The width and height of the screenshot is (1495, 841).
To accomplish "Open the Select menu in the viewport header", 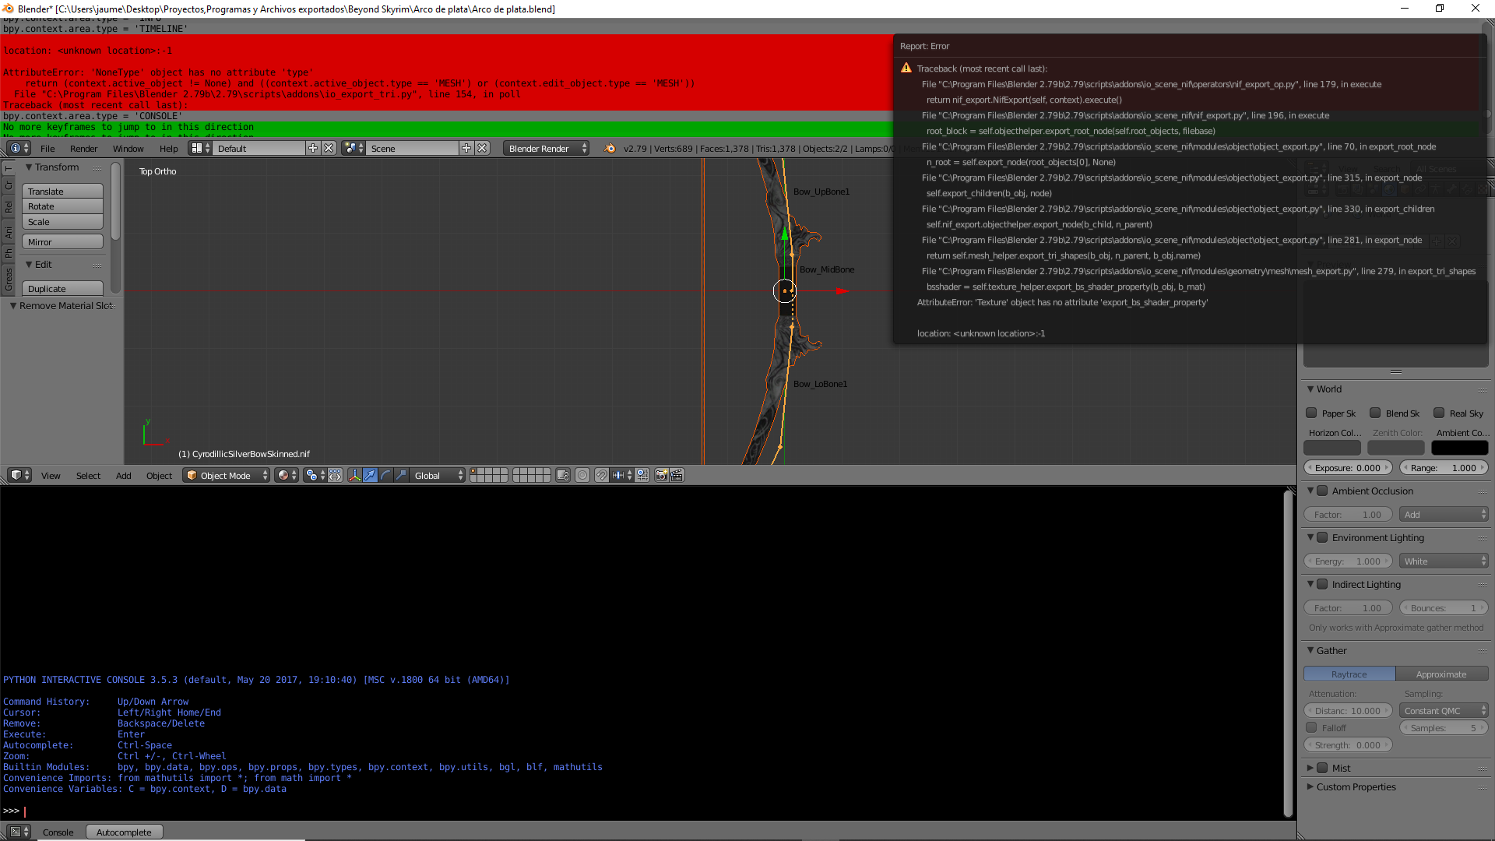I will click(87, 475).
